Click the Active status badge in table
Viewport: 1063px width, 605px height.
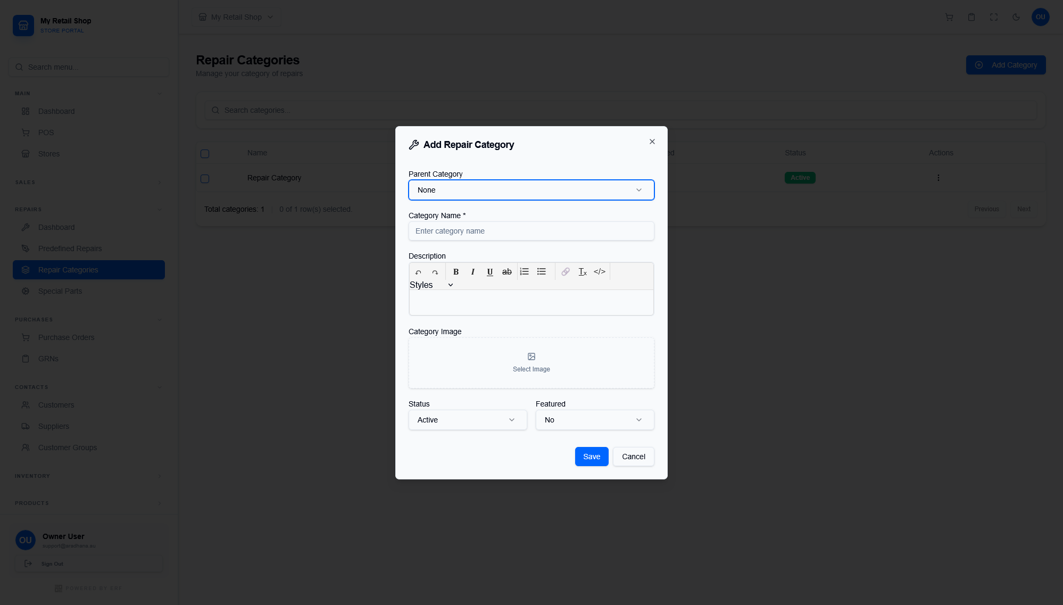tap(800, 178)
